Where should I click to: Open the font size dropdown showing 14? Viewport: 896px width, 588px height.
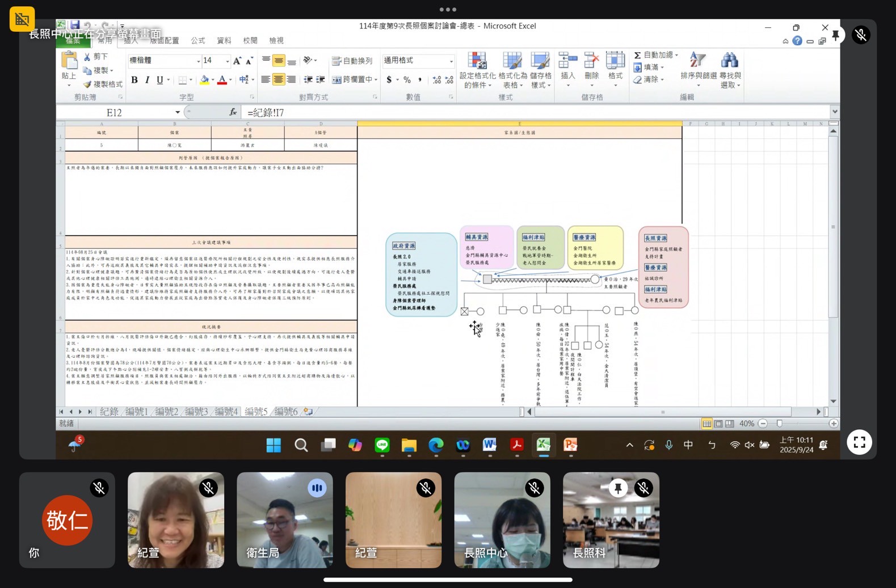[x=228, y=61]
